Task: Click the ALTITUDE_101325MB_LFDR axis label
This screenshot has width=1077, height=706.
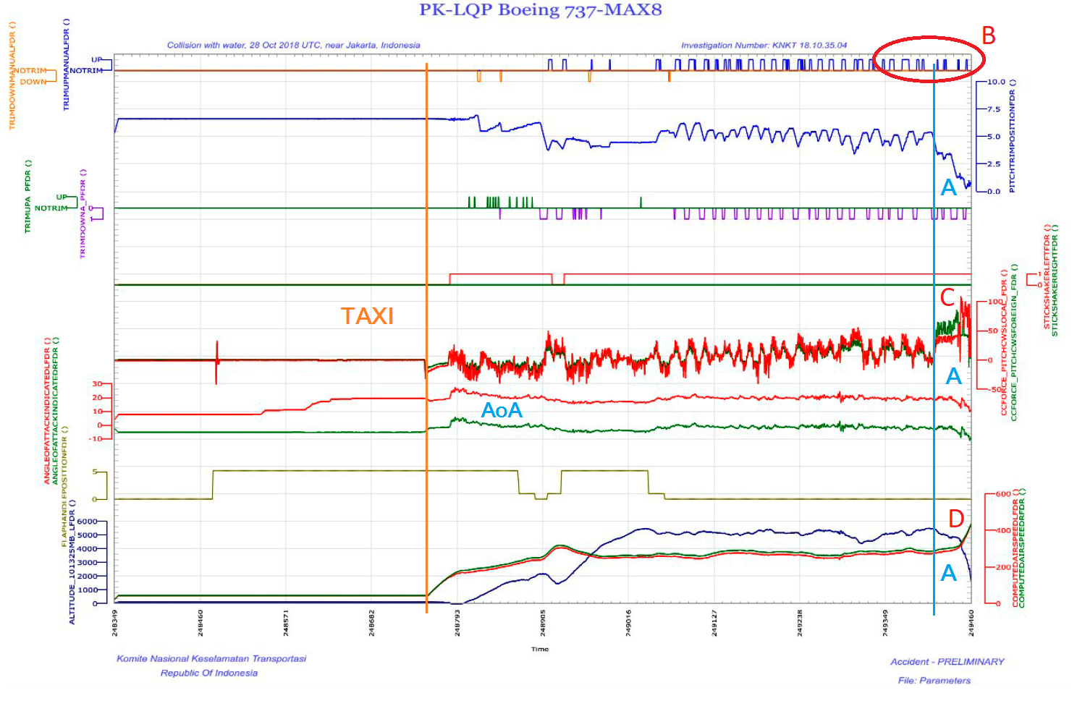Action: click(x=72, y=562)
